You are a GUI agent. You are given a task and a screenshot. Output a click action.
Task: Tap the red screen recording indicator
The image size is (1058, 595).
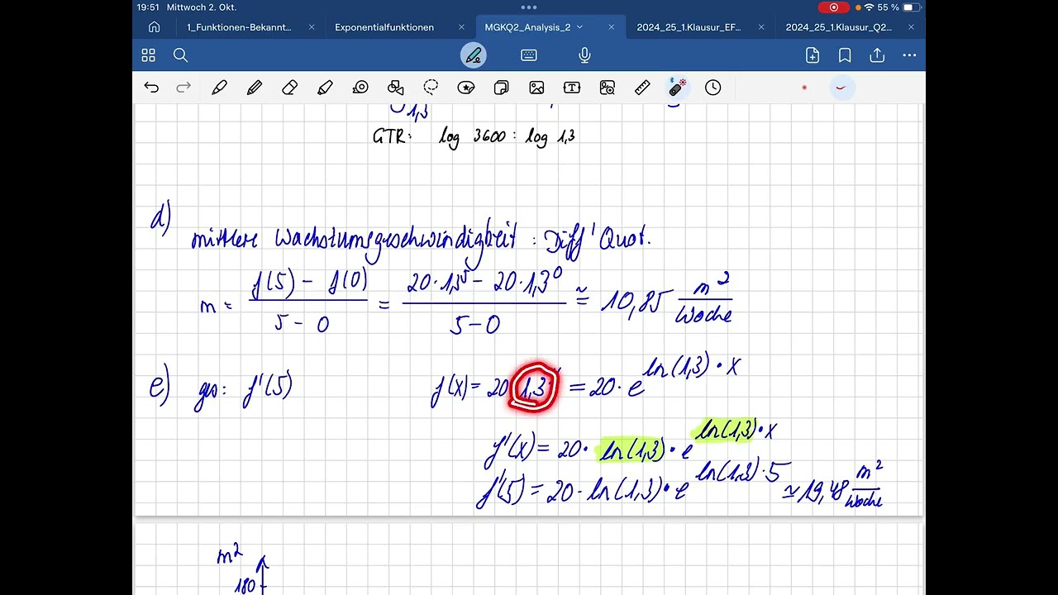coord(833,7)
